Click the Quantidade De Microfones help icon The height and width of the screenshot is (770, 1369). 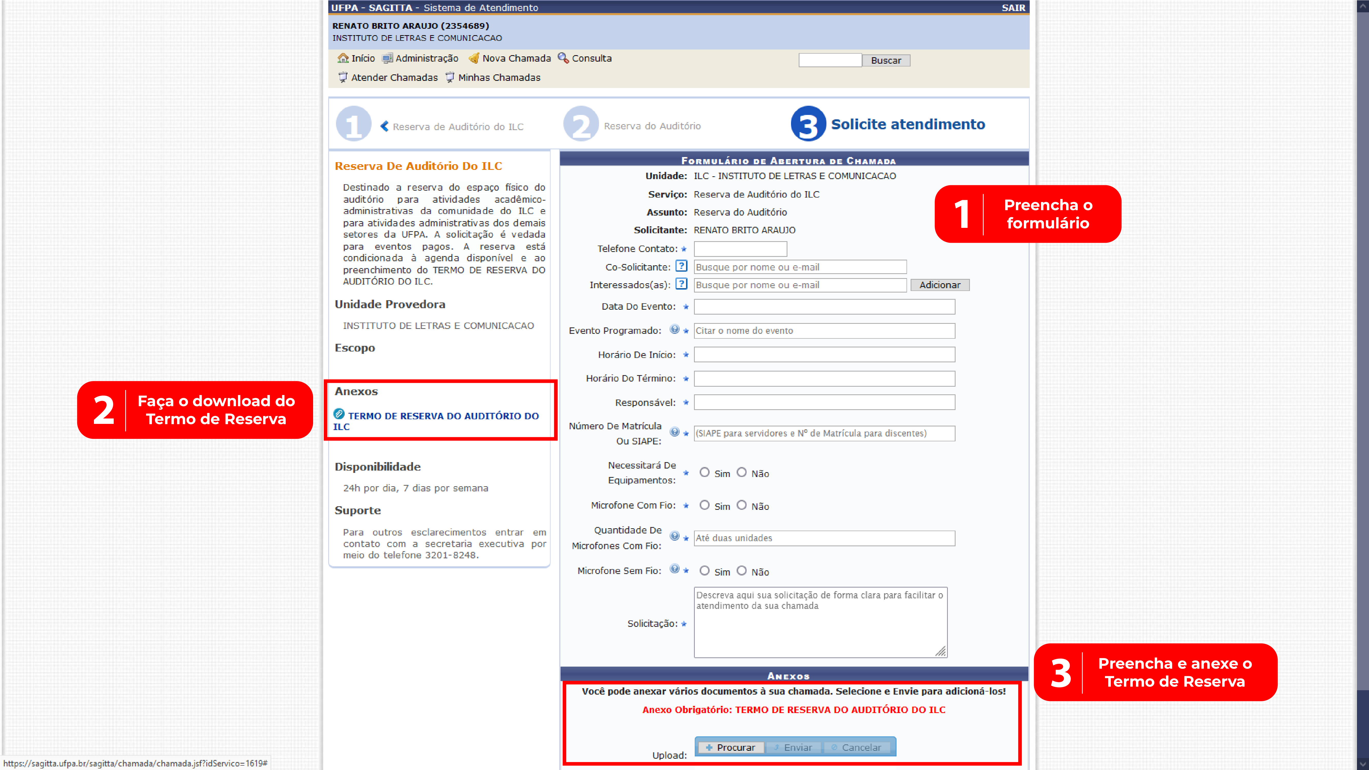click(674, 536)
